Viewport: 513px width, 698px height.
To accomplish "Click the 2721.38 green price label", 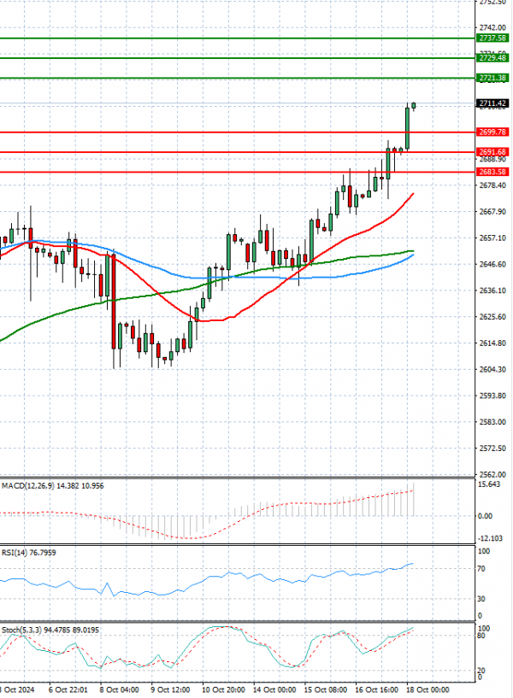I will [x=492, y=78].
